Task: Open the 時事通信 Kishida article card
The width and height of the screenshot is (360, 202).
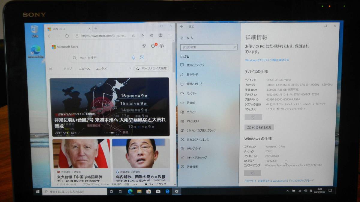Action: coord(141,160)
